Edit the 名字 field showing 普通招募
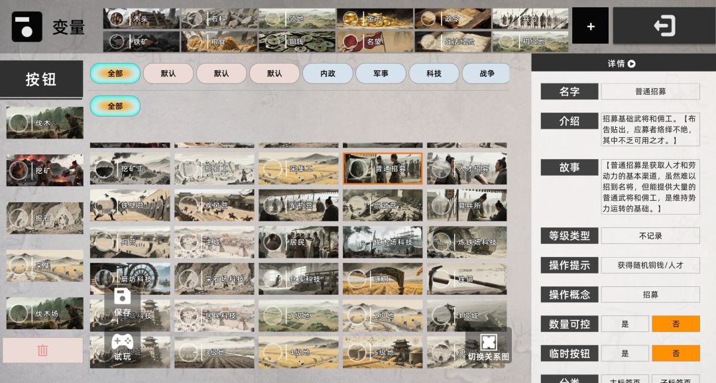Viewport: 716px width, 383px height. tap(650, 91)
